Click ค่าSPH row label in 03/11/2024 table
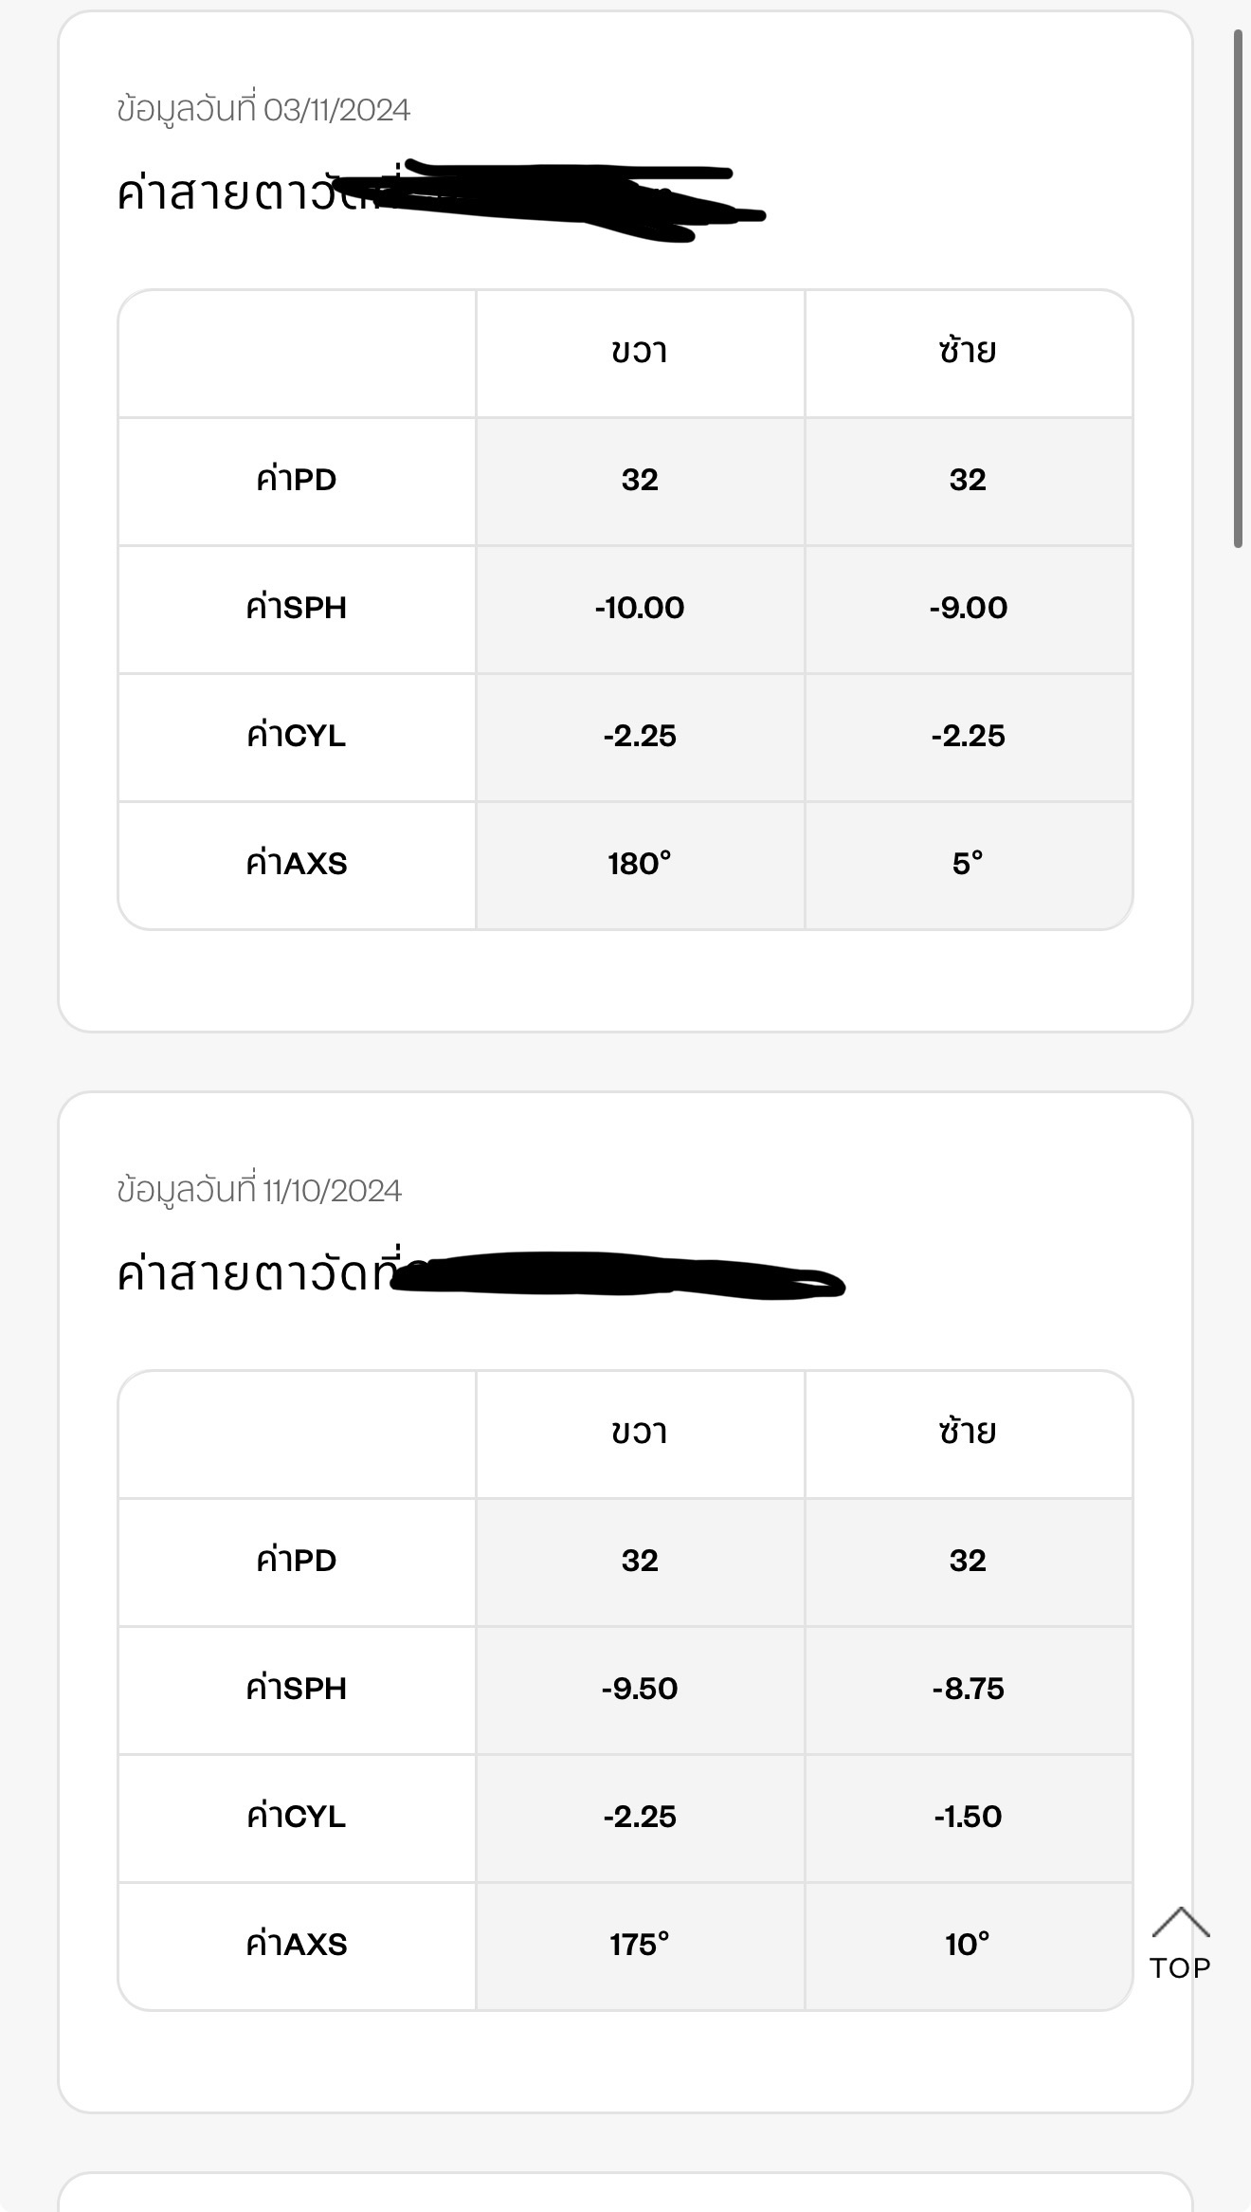1251x2212 pixels. coord(297,608)
